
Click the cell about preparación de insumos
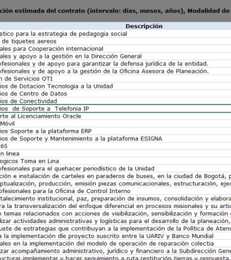pos(115,199)
